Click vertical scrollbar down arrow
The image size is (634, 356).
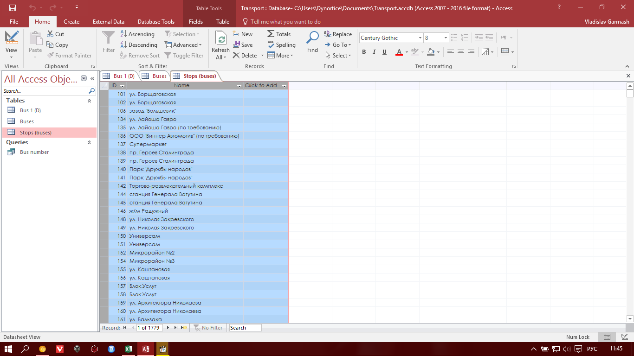[x=630, y=319]
